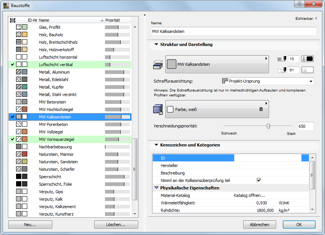This screenshot has width=325, height=235.
Task: Click the Name input field with MW Kalksandstein
Action: pyautogui.click(x=234, y=31)
